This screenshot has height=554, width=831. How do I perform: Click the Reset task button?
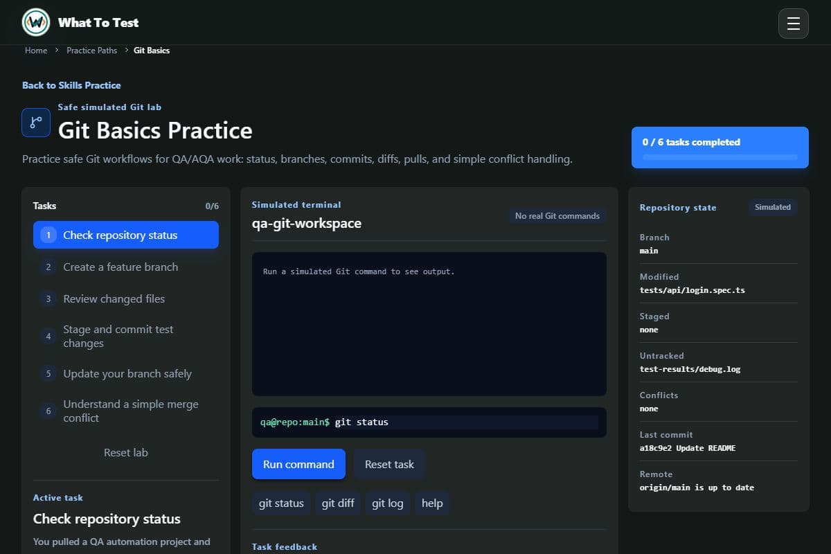point(389,464)
